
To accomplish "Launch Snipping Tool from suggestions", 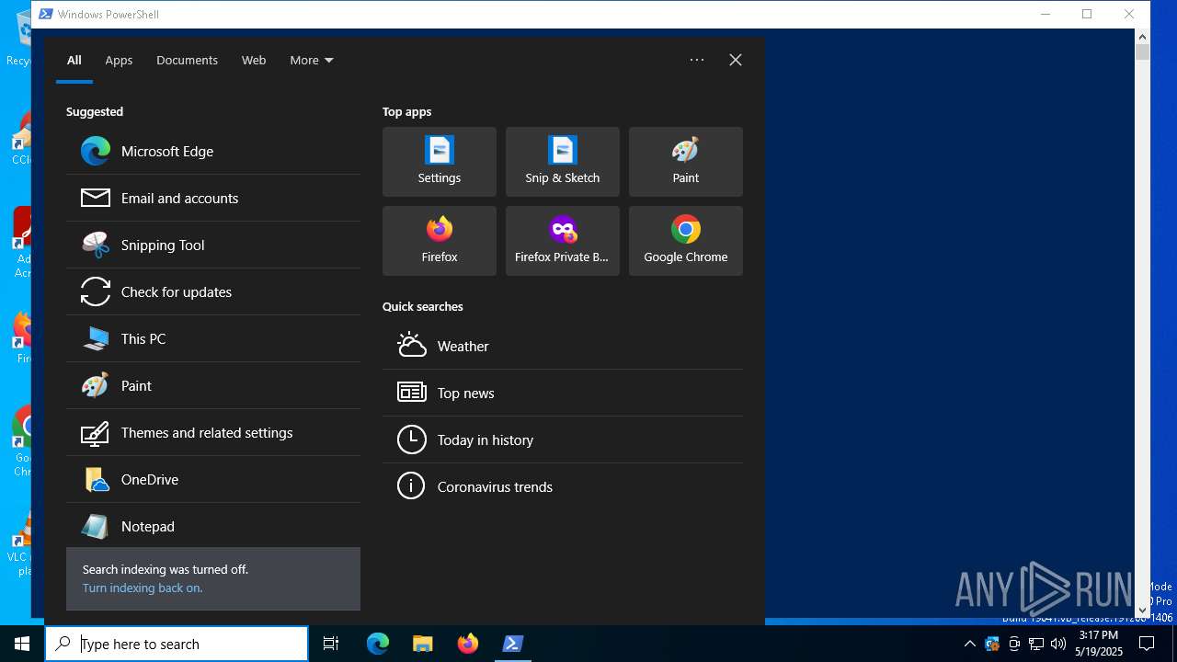I will 213,245.
